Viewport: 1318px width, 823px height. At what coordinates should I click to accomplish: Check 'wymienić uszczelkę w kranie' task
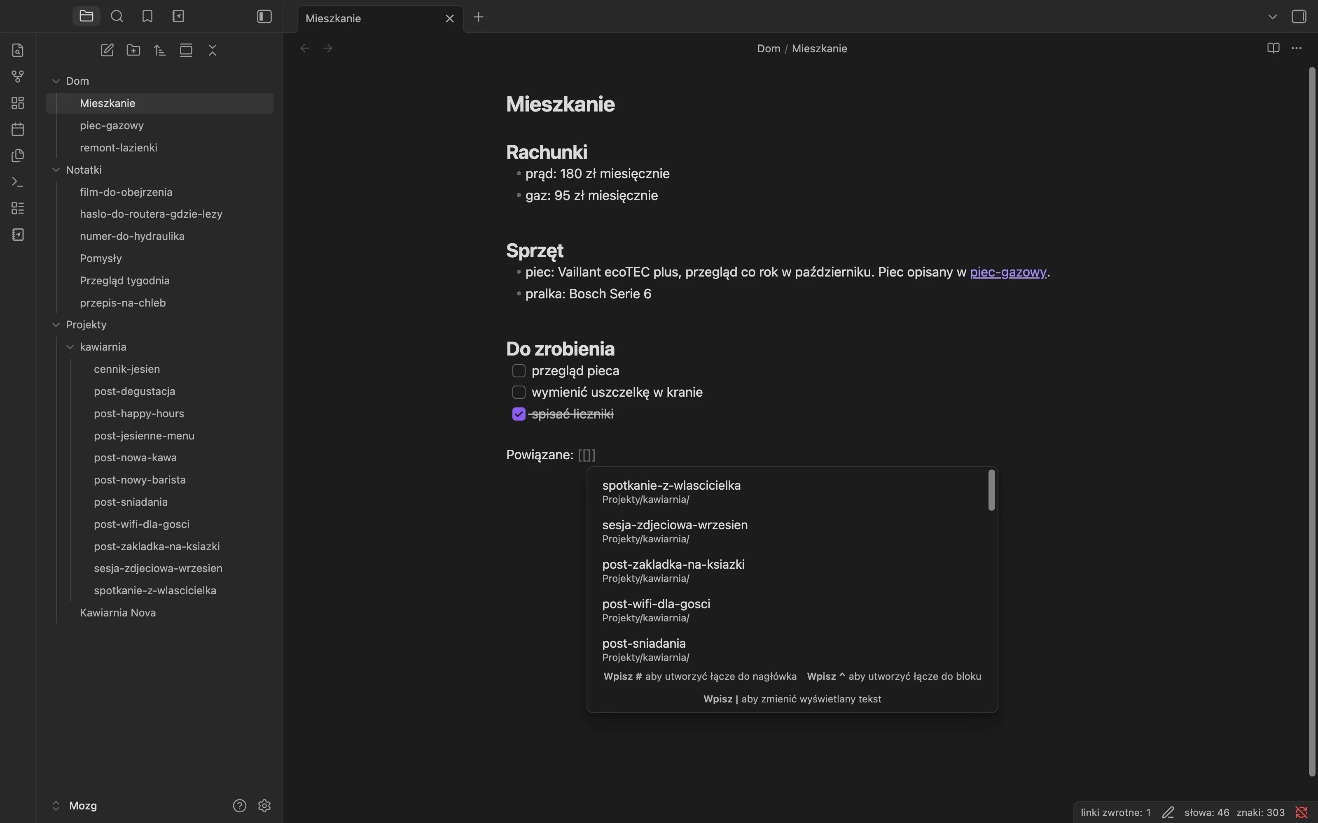(x=519, y=392)
